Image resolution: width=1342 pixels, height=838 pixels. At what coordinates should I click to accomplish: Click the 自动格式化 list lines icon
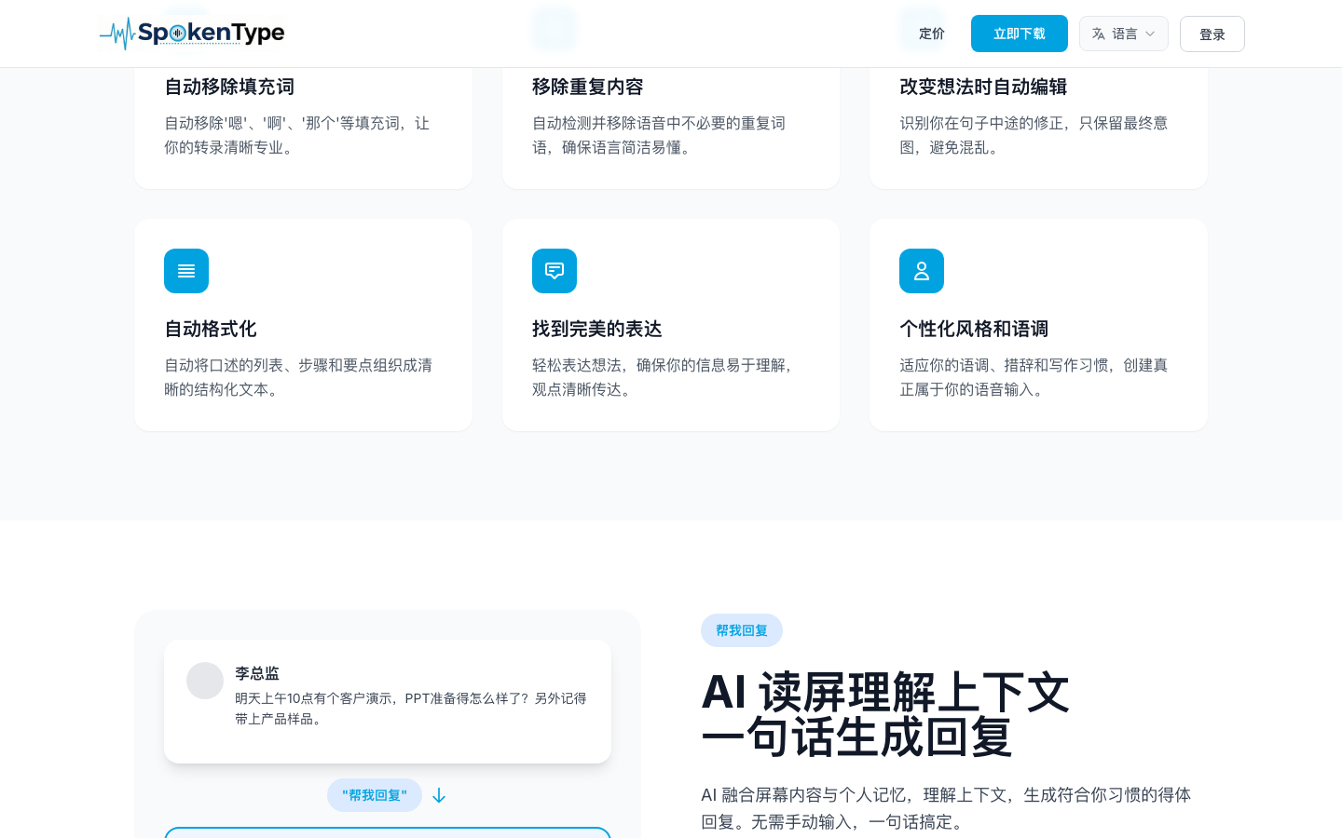click(x=186, y=271)
